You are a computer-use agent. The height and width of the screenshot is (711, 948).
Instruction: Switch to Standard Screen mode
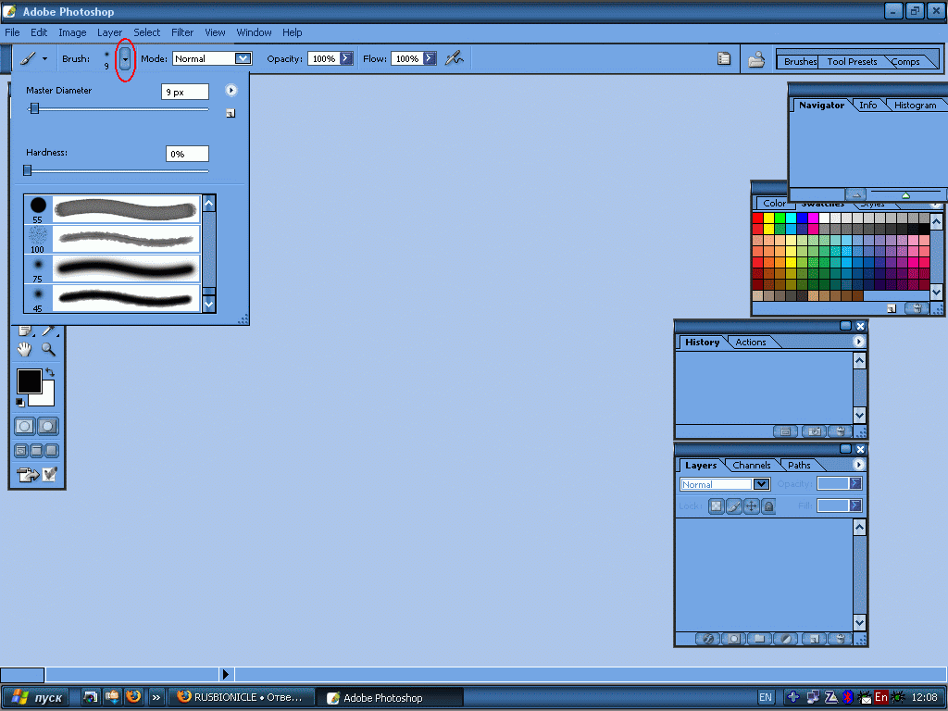(21, 451)
